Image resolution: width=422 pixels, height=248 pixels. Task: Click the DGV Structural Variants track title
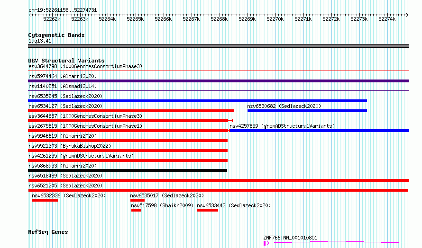(66, 61)
